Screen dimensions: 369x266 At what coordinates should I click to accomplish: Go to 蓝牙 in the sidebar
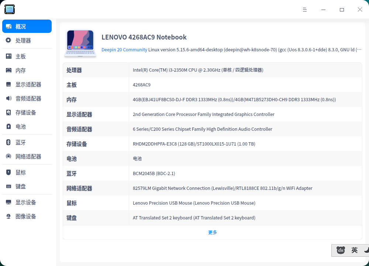[x=27, y=142]
